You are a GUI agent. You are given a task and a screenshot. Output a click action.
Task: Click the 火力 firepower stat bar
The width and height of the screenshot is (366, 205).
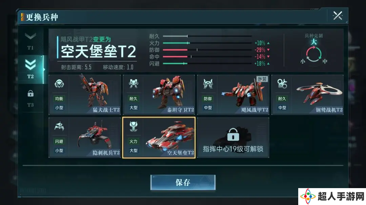click(x=207, y=43)
